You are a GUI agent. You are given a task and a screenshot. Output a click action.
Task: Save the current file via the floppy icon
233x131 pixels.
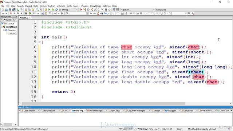point(10,10)
